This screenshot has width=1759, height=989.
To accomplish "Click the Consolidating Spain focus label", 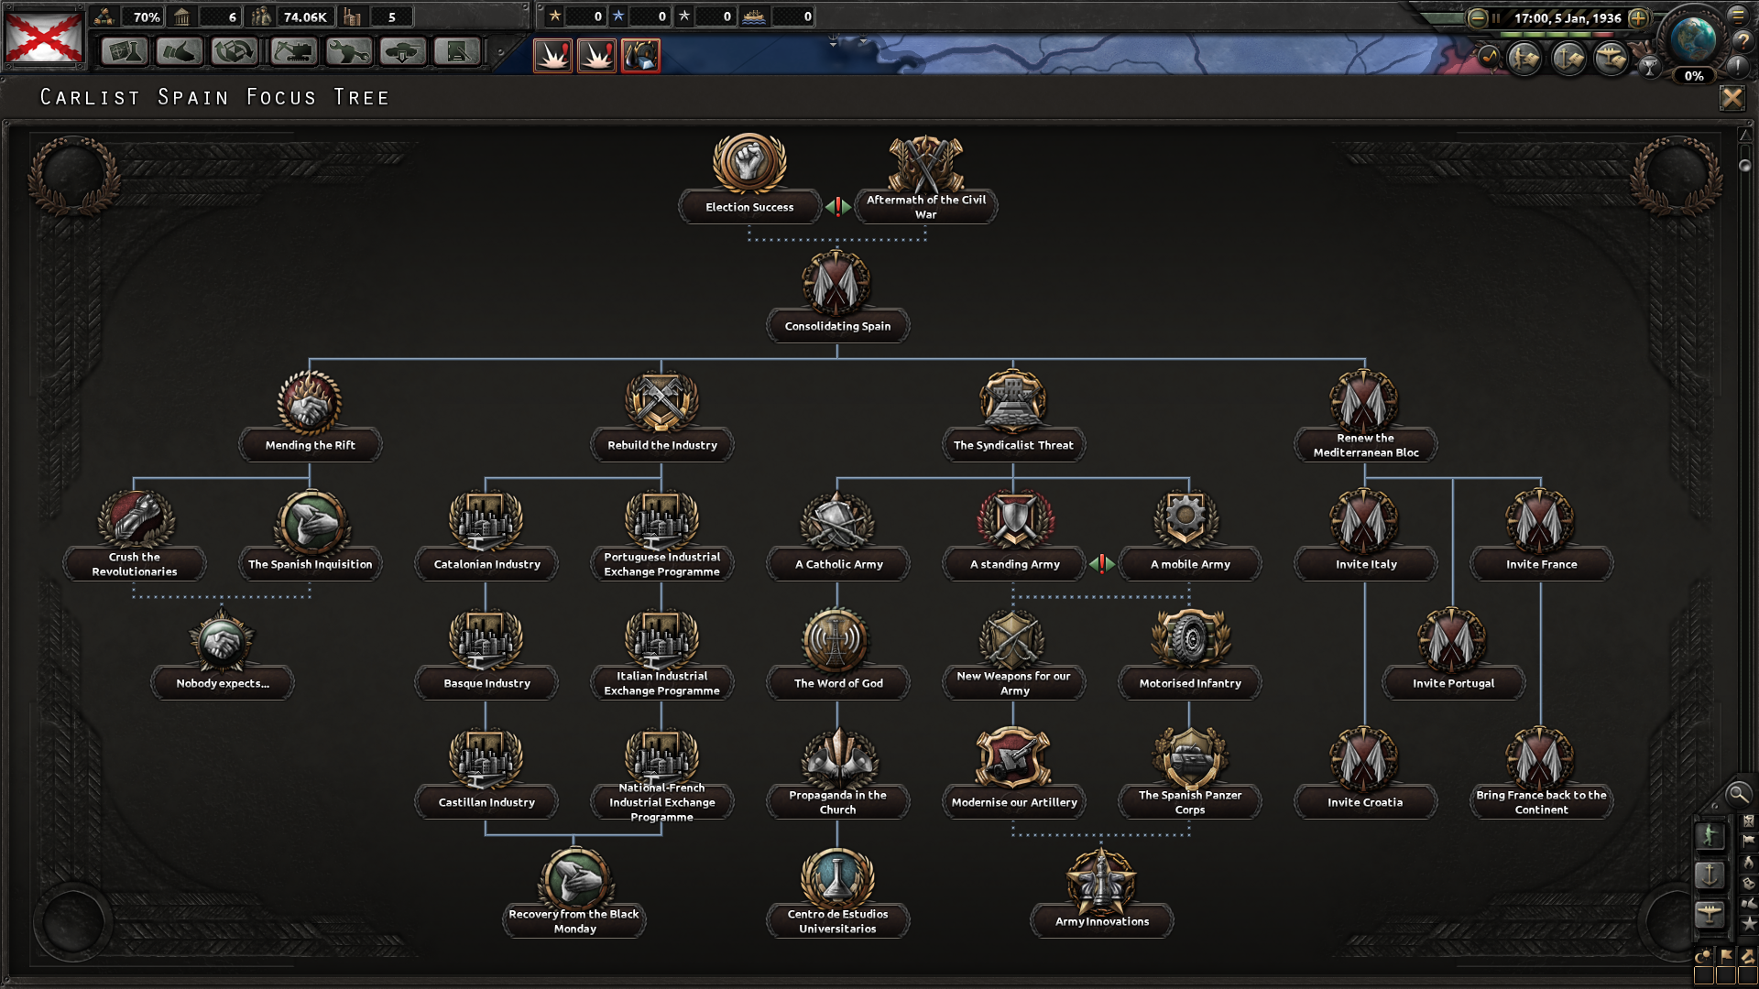I will coord(837,326).
